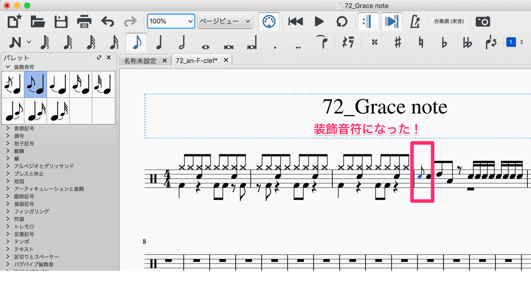
Task: Switch to the 名称未設定 score tab
Action: pos(140,61)
